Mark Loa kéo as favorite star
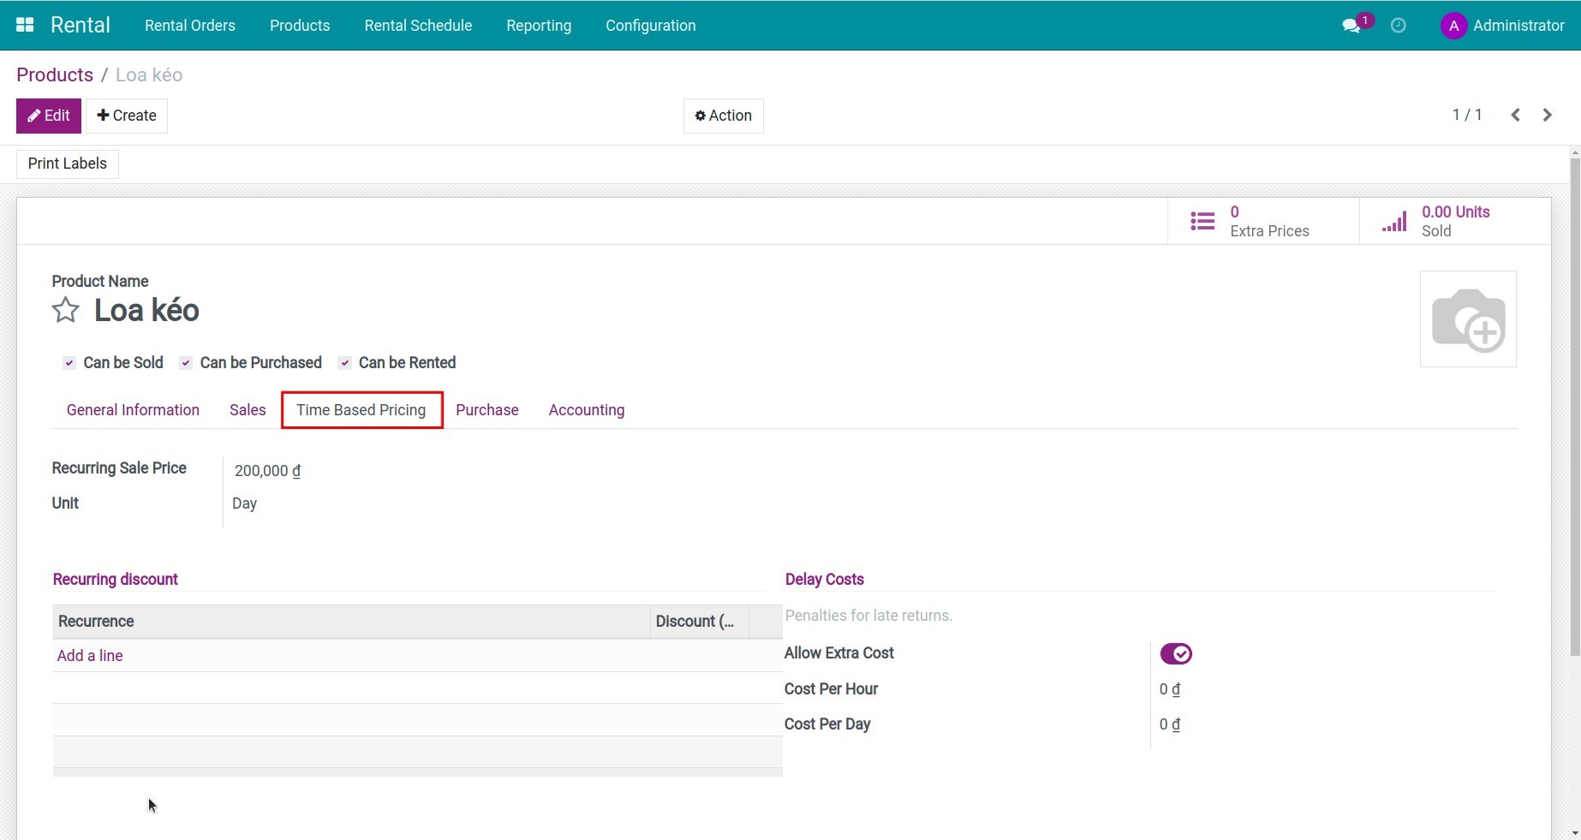Image resolution: width=1581 pixels, height=840 pixels. [64, 310]
